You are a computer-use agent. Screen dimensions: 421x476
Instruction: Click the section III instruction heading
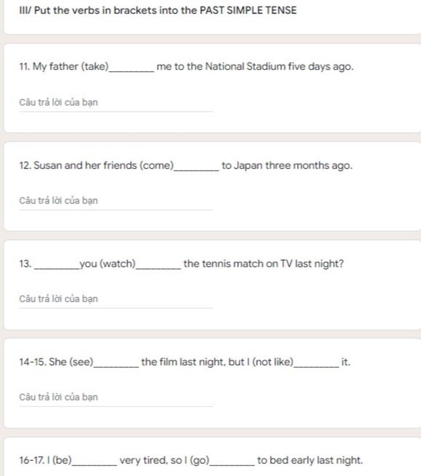[x=158, y=10]
